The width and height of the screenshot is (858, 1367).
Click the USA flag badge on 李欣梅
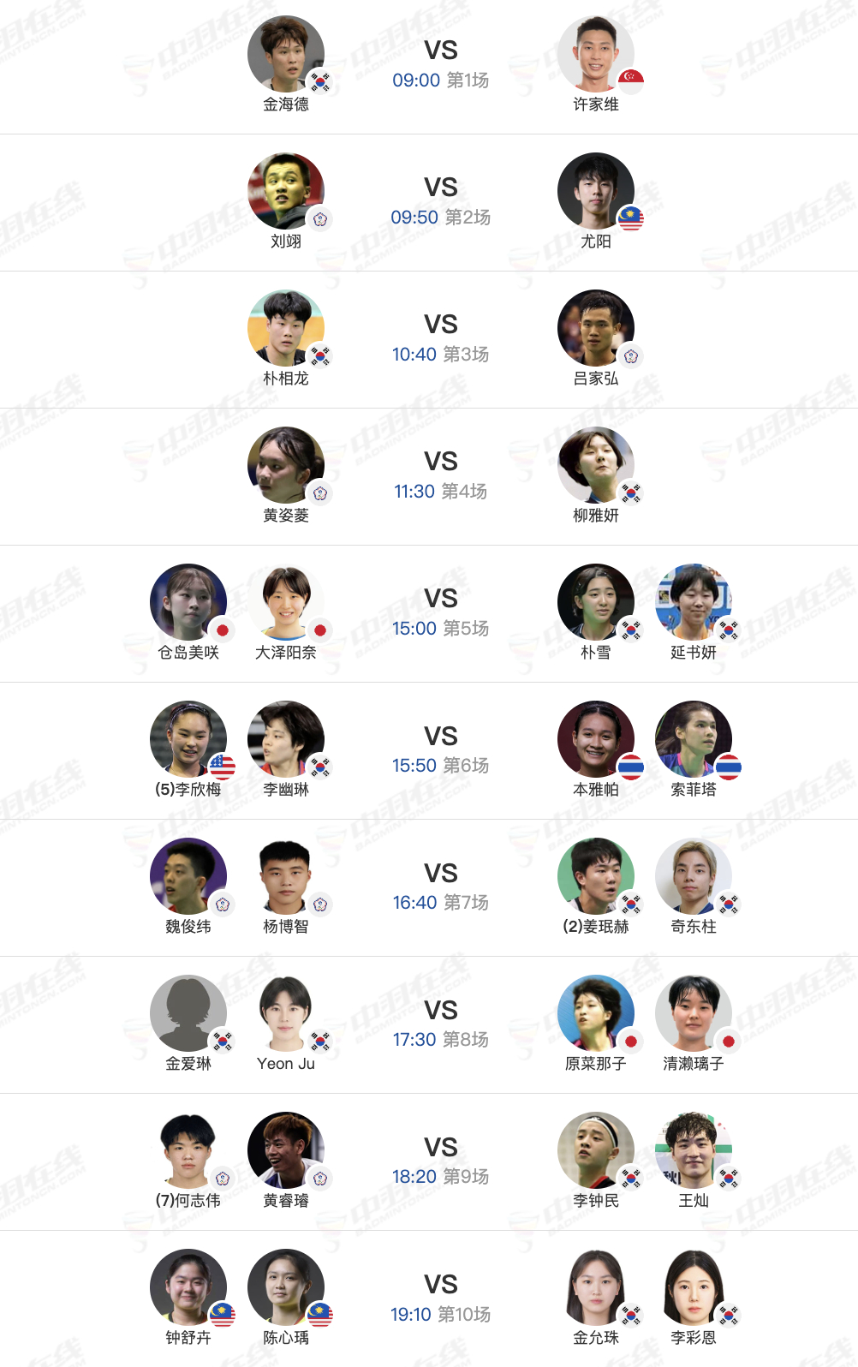click(x=223, y=767)
